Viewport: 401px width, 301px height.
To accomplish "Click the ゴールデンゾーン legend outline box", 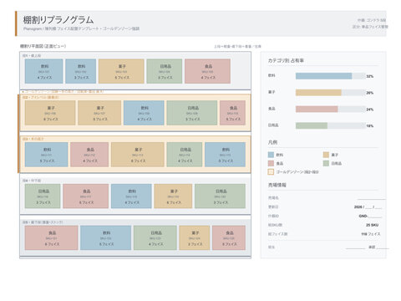I will tap(271, 172).
